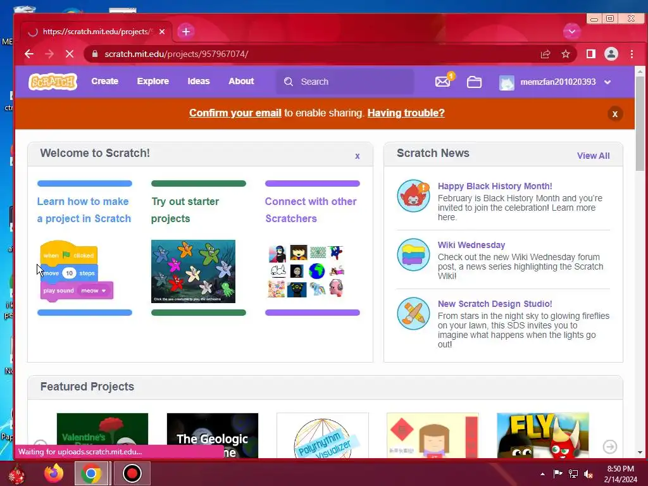The image size is (648, 486).
Task: Close the Welcome to Scratch box
Action: point(358,156)
